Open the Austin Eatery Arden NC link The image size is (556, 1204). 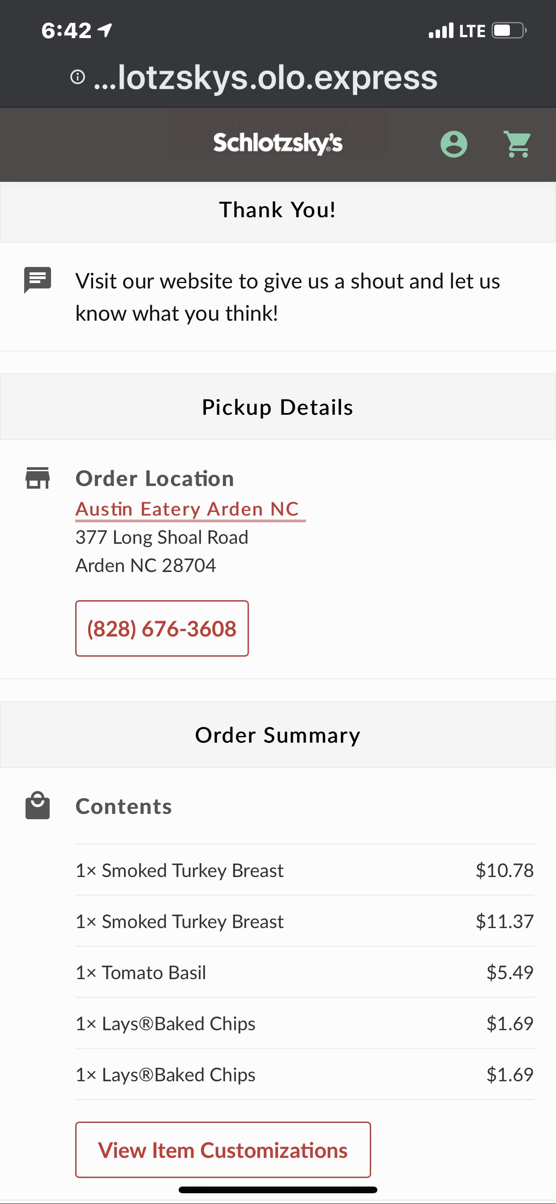pos(188,509)
